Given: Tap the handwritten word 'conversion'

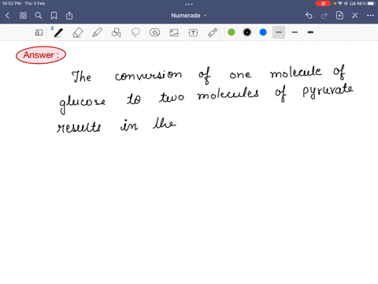Looking at the screenshot, I should (148, 76).
